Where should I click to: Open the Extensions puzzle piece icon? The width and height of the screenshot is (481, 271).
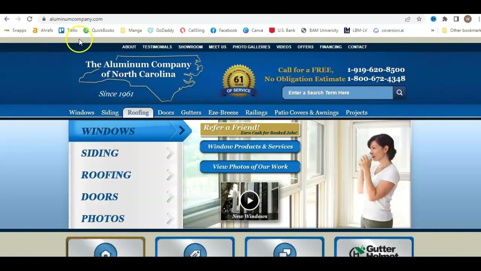click(x=445, y=19)
